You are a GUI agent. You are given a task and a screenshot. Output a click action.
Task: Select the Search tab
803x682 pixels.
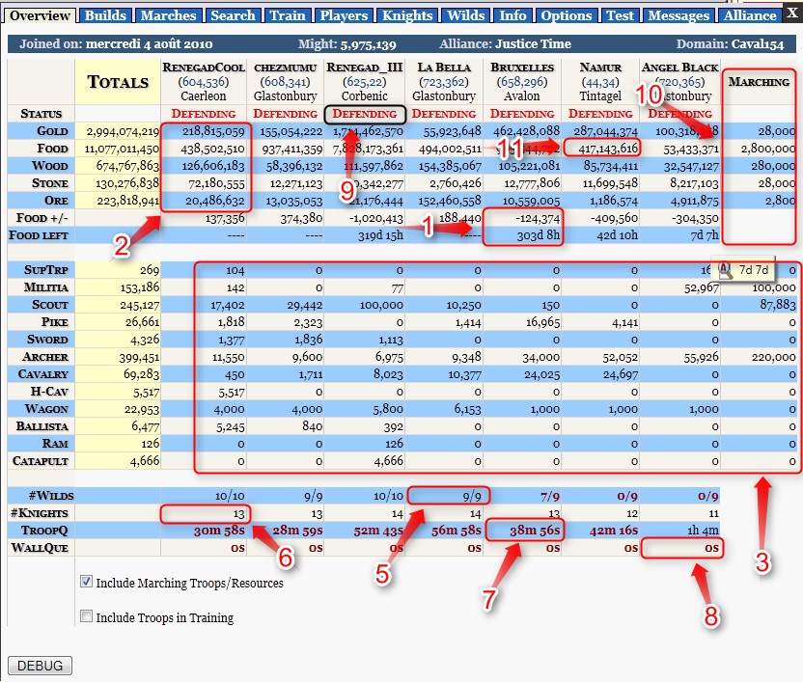233,15
